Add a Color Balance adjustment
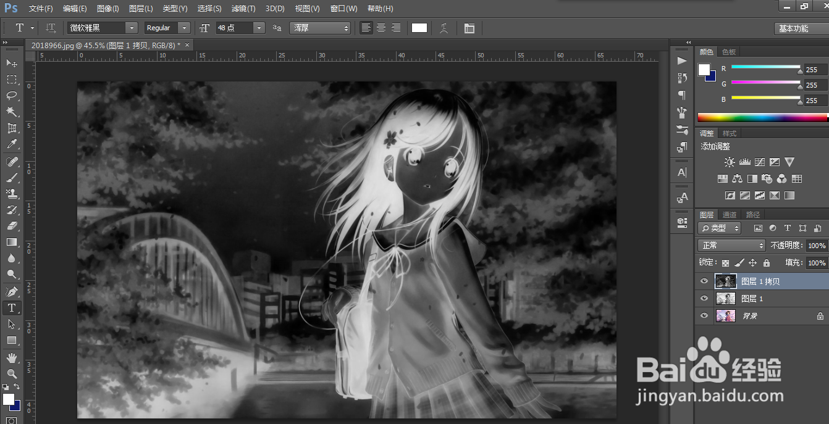The image size is (829, 424). tap(737, 179)
